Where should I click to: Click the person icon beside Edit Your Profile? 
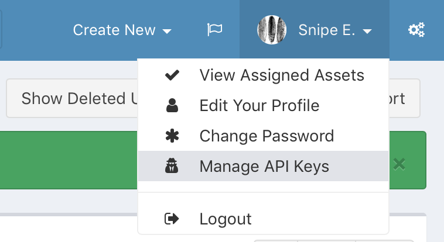tap(172, 105)
